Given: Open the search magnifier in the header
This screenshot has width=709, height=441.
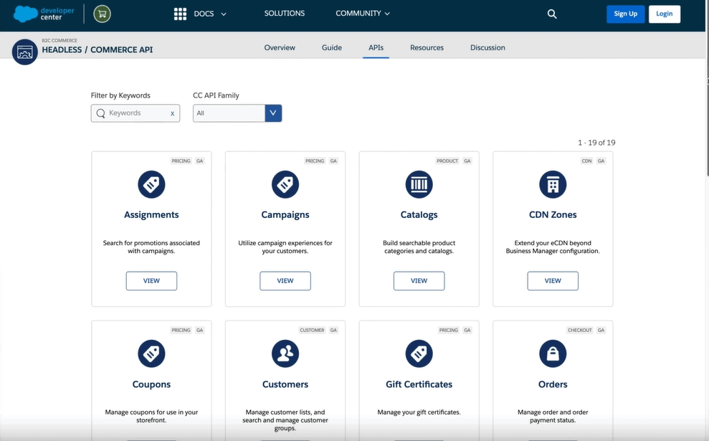Looking at the screenshot, I should coord(552,14).
